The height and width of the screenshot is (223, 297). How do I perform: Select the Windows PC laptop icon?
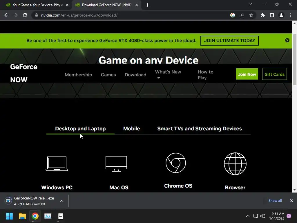(x=57, y=164)
